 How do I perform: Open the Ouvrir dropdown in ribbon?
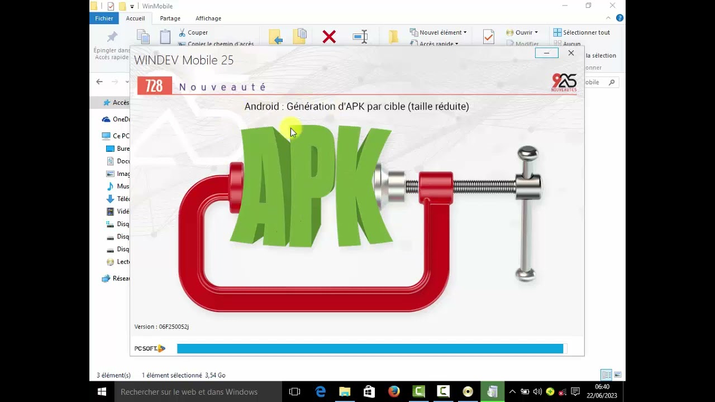point(522,32)
